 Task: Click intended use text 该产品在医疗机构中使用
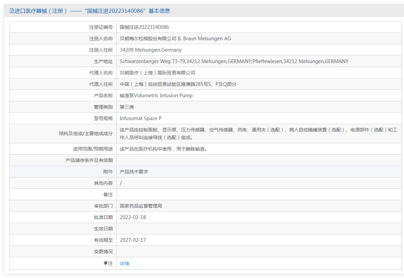click(164, 149)
